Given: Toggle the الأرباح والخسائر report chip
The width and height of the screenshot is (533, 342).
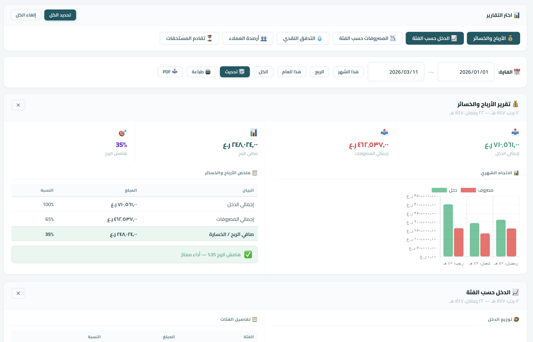Looking at the screenshot, I should coord(493,38).
